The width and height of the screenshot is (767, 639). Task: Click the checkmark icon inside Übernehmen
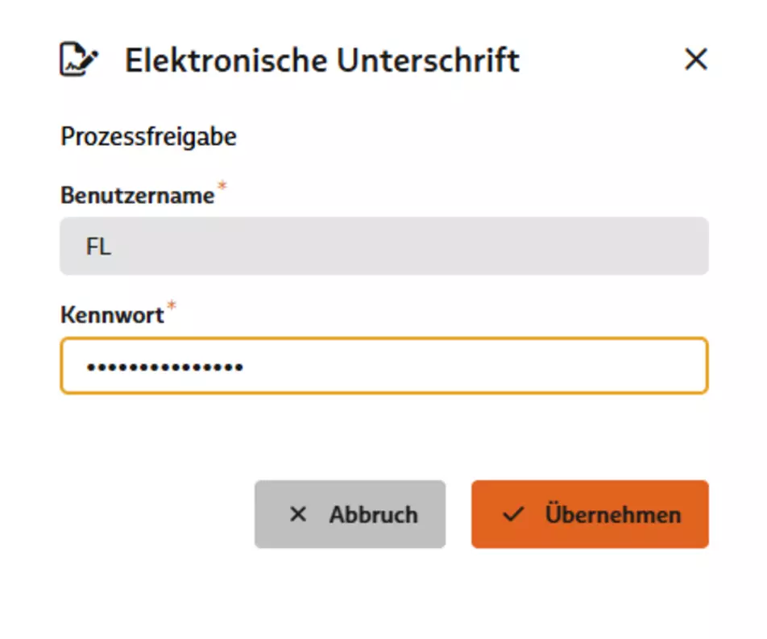514,514
